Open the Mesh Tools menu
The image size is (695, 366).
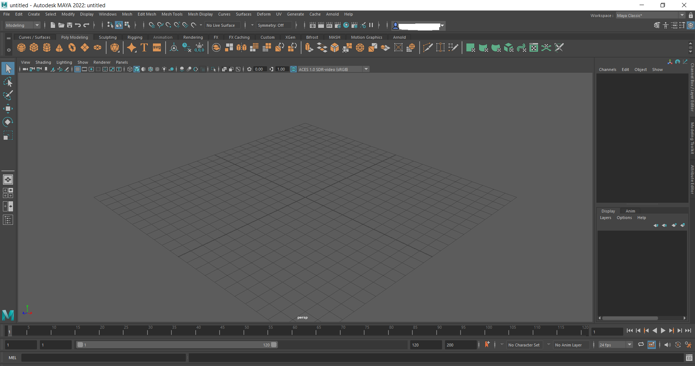(x=172, y=14)
